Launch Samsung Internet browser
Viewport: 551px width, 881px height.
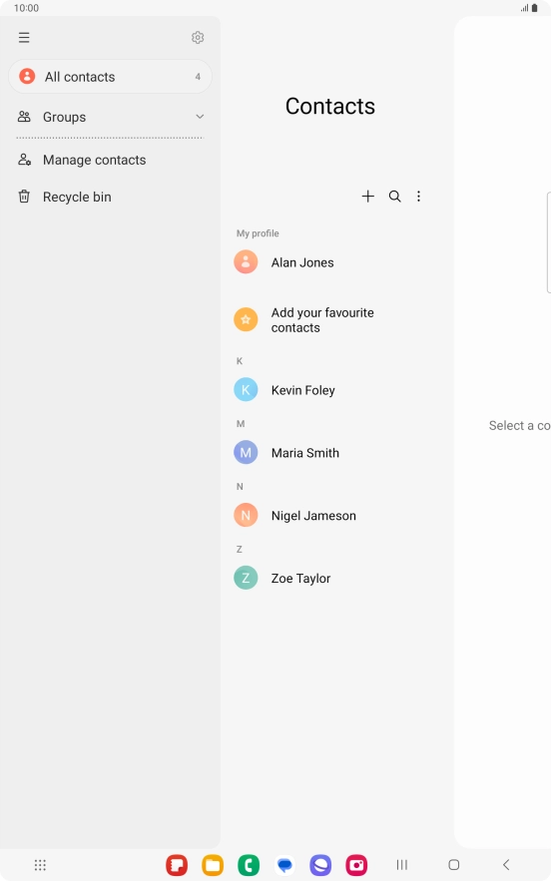[320, 865]
